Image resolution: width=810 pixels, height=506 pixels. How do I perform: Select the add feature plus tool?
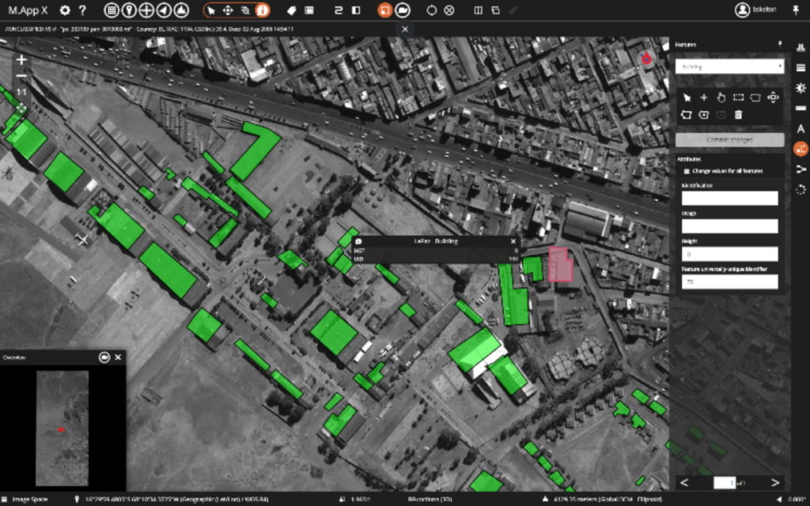click(704, 97)
